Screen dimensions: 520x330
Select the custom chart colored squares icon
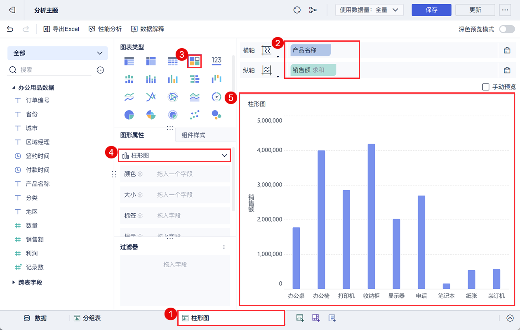click(195, 61)
